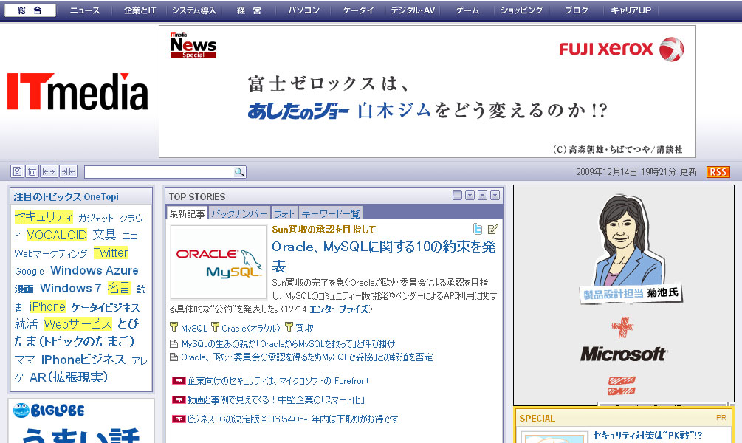The height and width of the screenshot is (443, 742).
Task: Click the help question-mark icon in toolbar
Action: click(x=17, y=171)
